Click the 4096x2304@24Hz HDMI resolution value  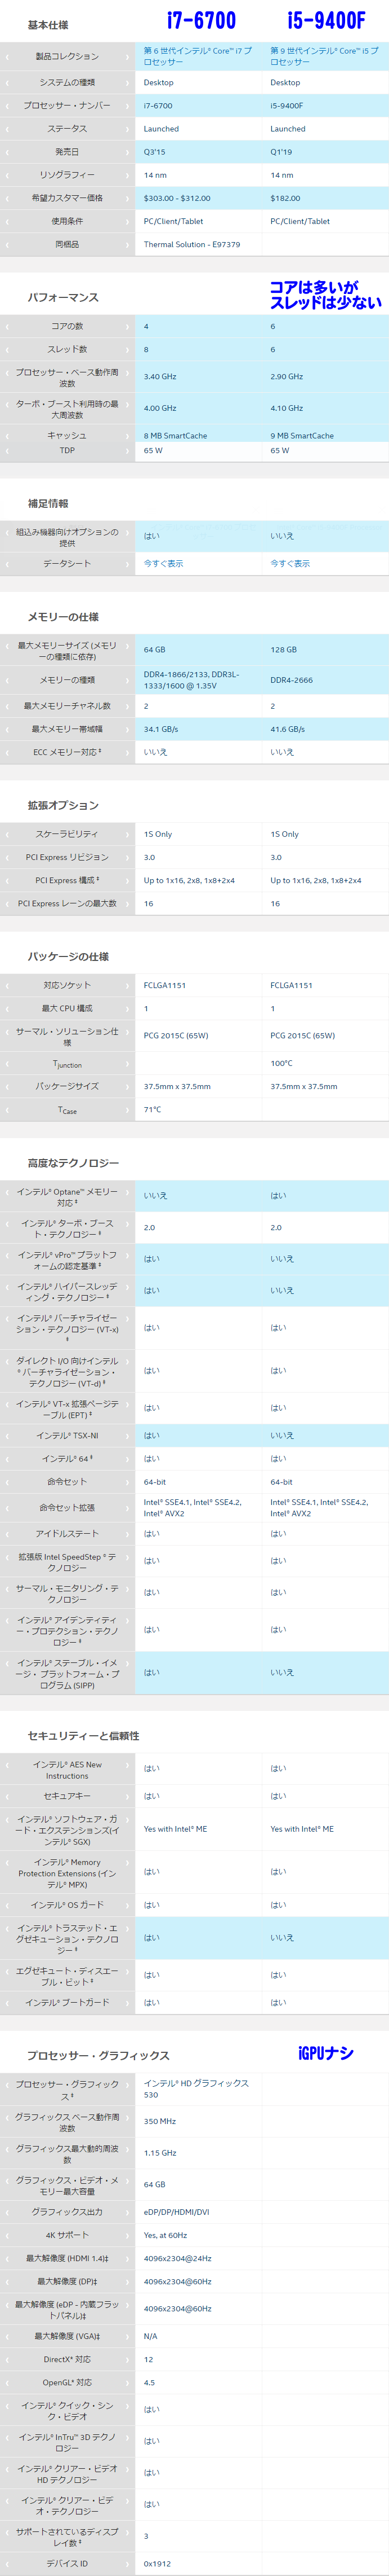coord(177,2258)
